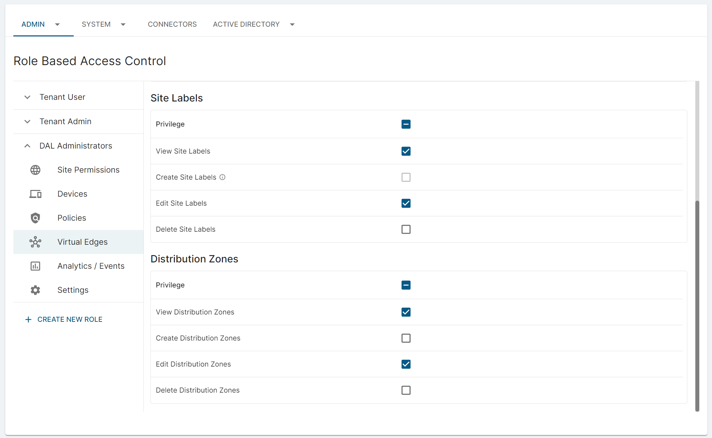Enable Delete Site Labels checkbox
The height and width of the screenshot is (438, 712).
click(406, 229)
